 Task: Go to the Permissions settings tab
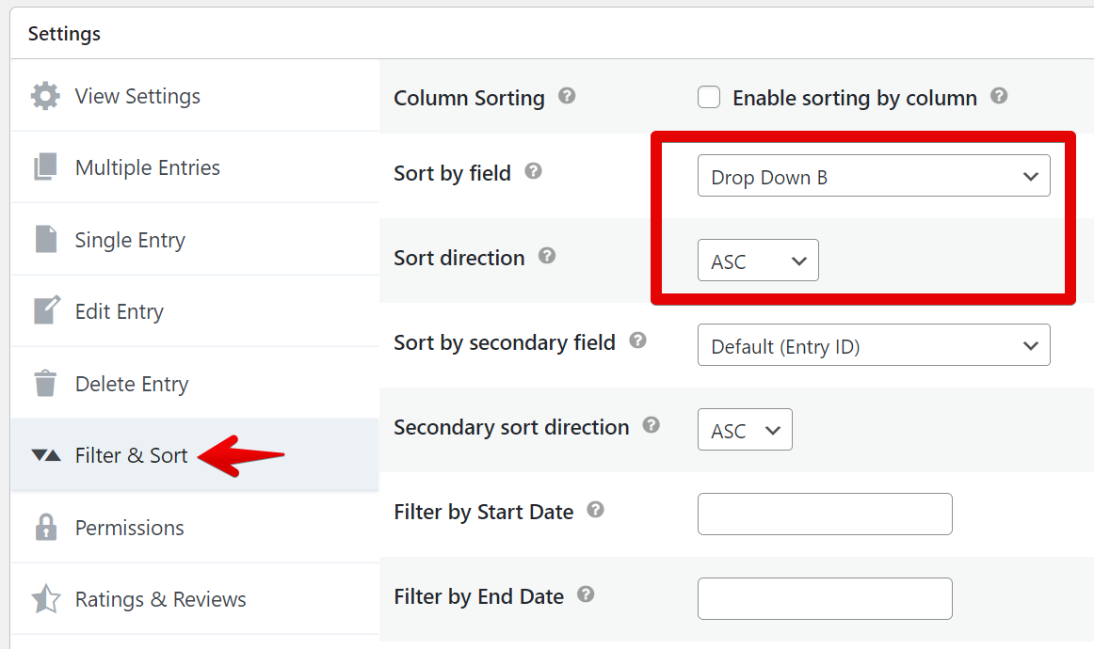click(x=130, y=528)
